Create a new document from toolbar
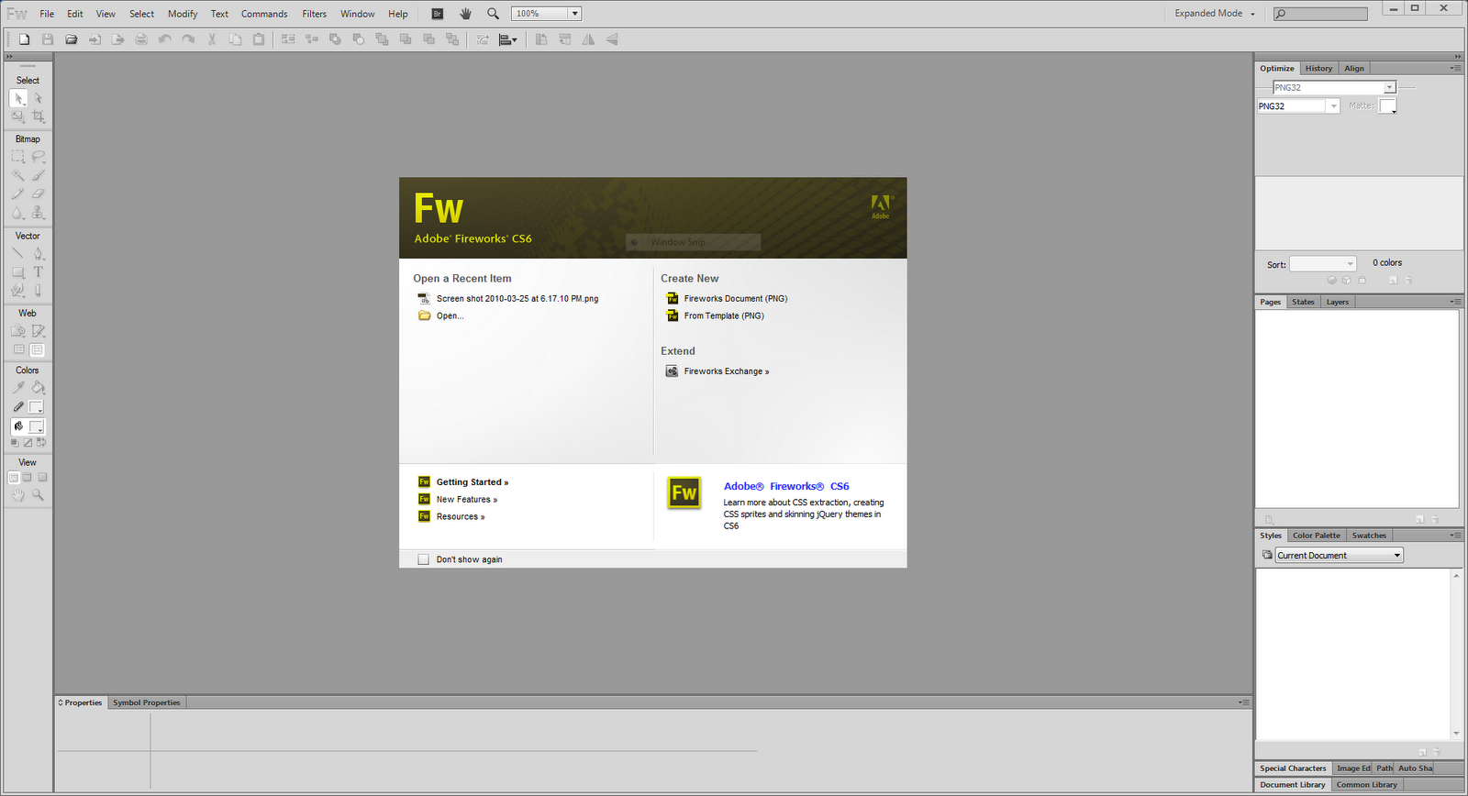This screenshot has width=1468, height=796. (25, 39)
